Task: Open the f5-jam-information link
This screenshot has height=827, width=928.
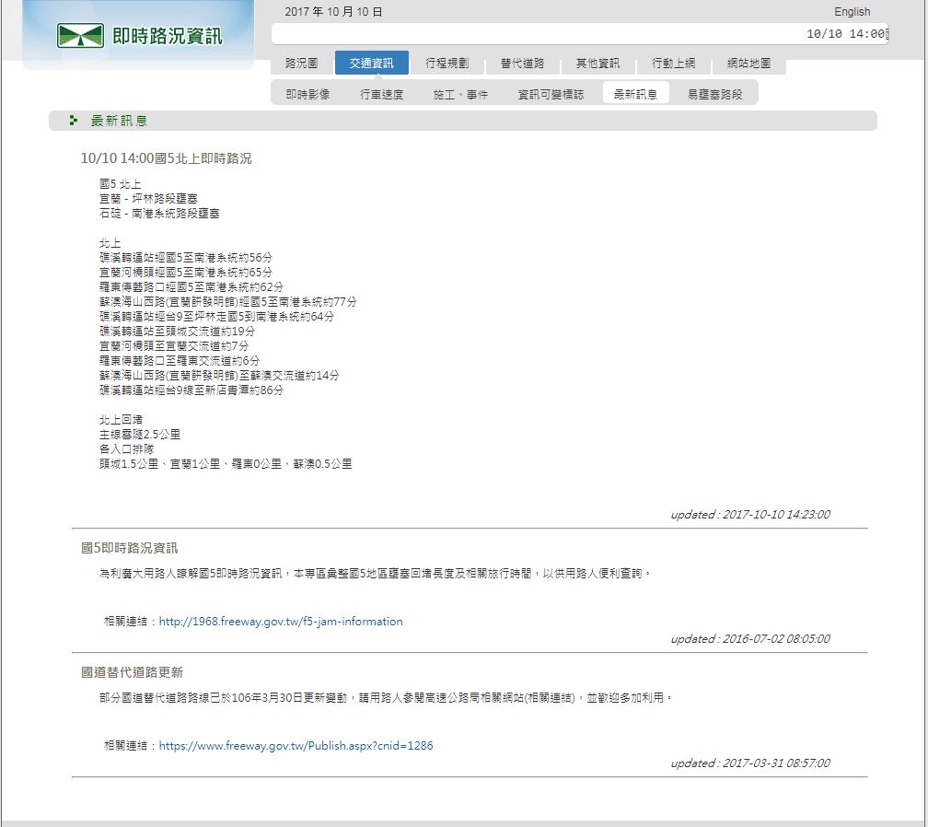Action: point(281,622)
